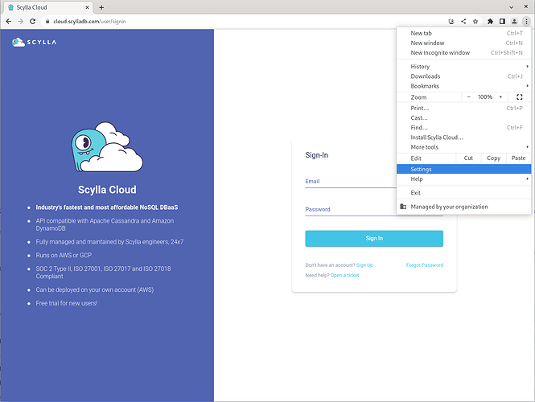Choose New window from the menu
535x402 pixels.
click(x=463, y=43)
